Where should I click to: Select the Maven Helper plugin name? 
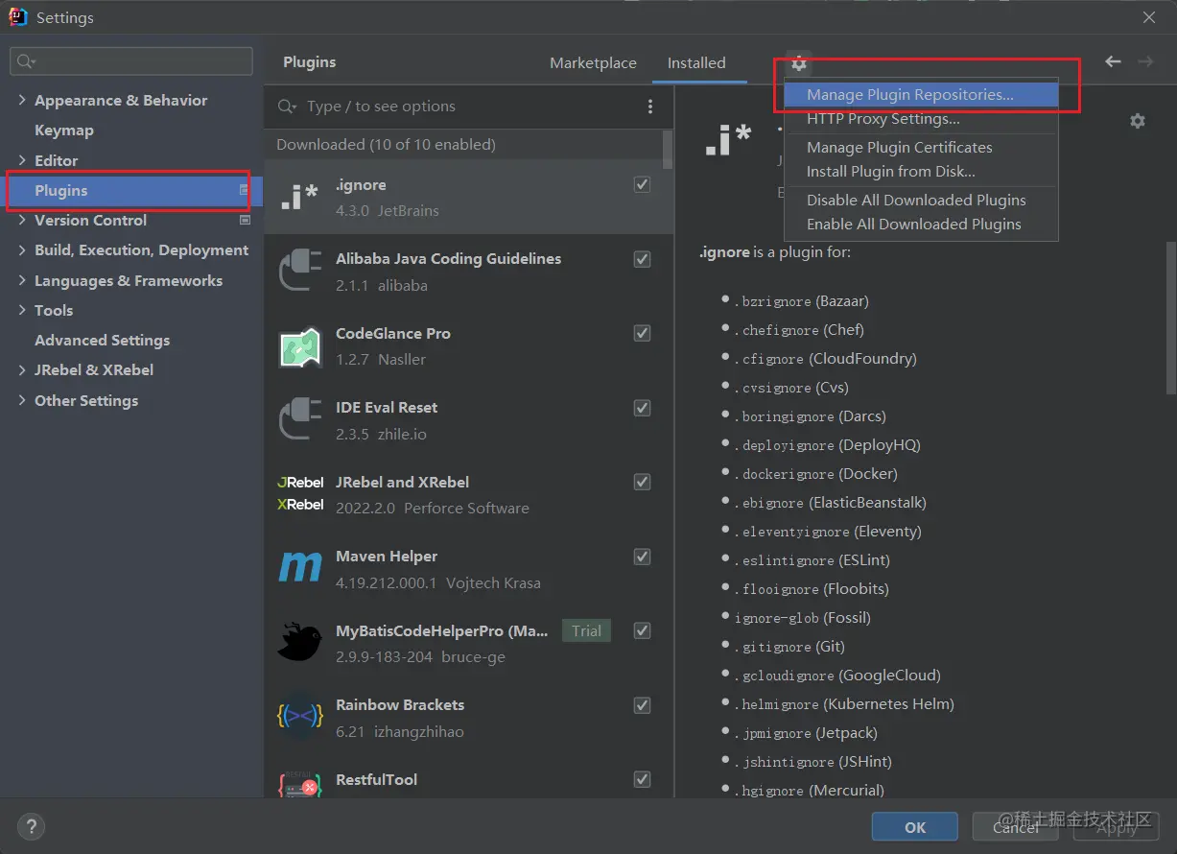pos(387,557)
